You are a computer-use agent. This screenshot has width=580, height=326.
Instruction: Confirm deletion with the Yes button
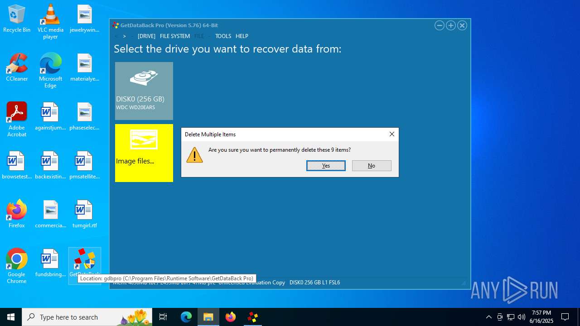(326, 166)
